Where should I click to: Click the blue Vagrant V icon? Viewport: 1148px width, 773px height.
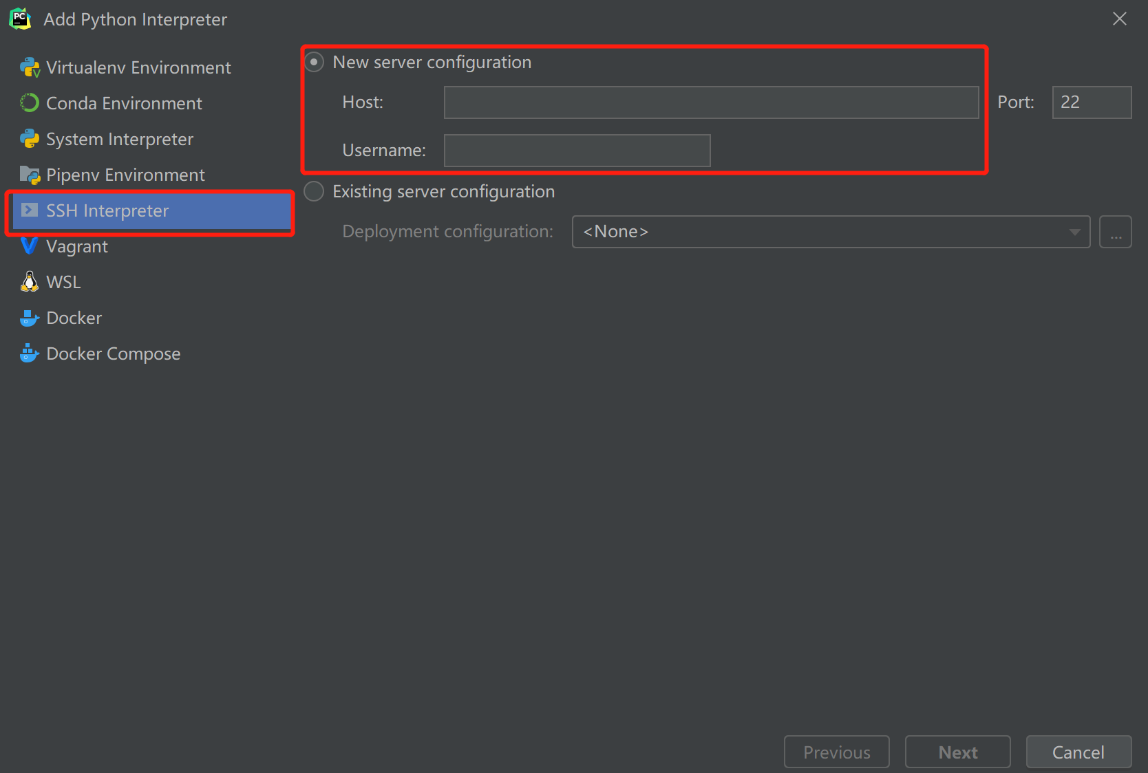click(29, 246)
